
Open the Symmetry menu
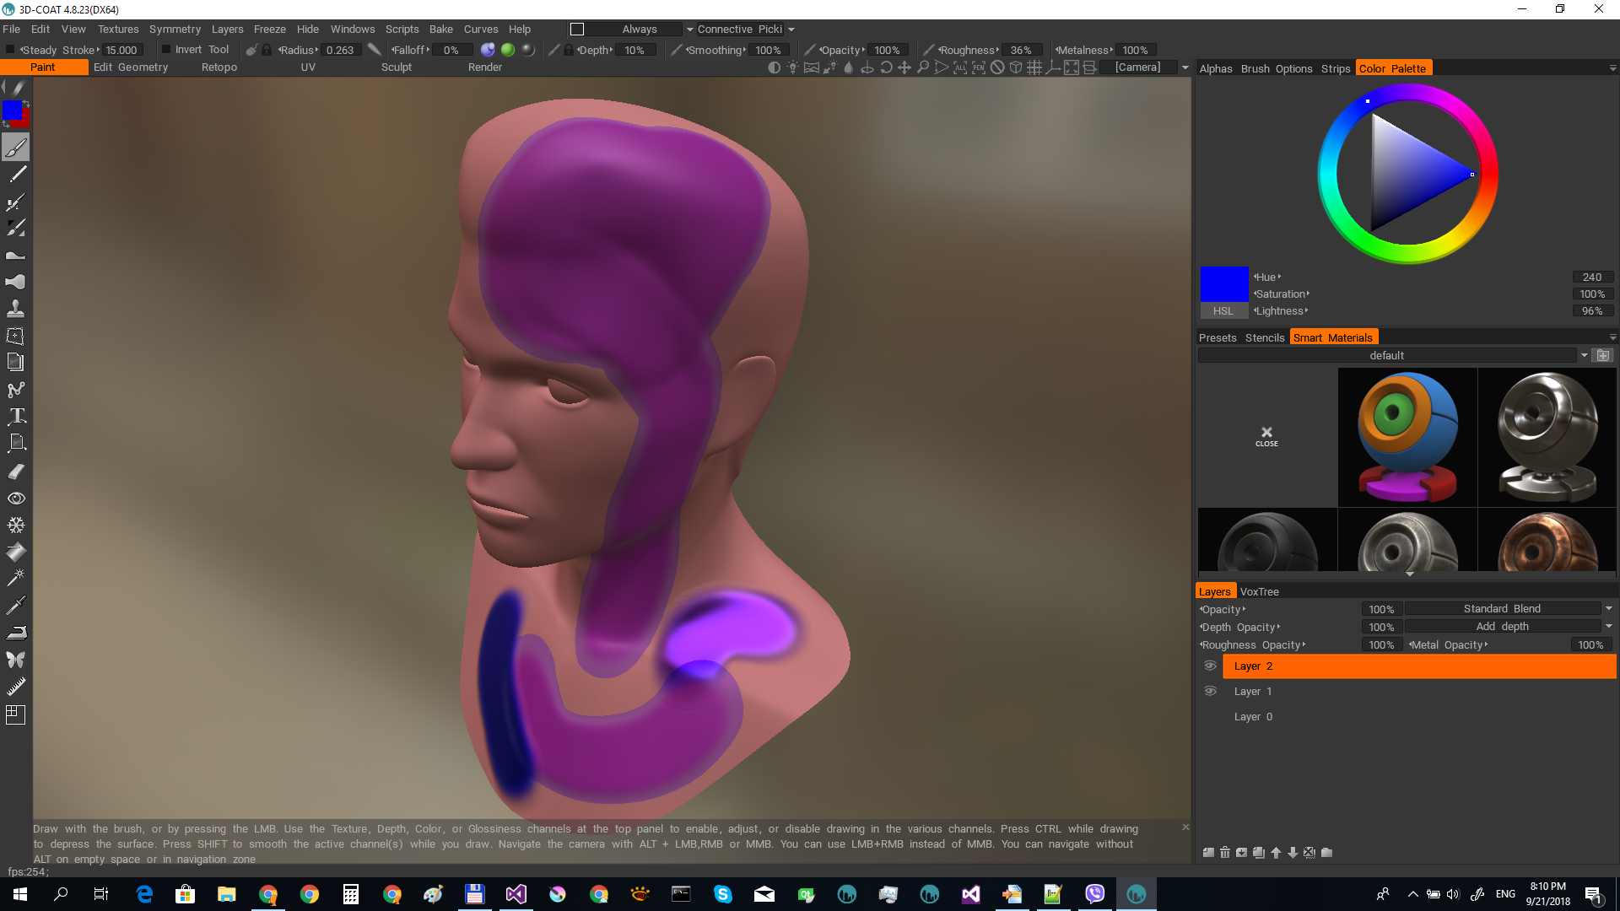coord(175,30)
